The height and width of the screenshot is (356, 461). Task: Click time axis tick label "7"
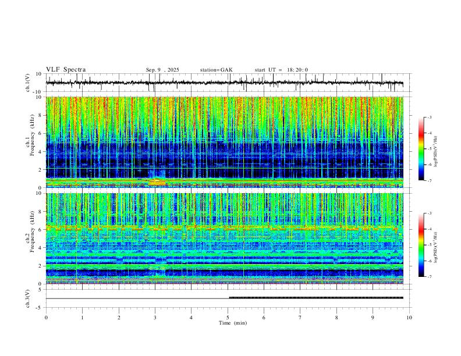pyautogui.click(x=300, y=318)
